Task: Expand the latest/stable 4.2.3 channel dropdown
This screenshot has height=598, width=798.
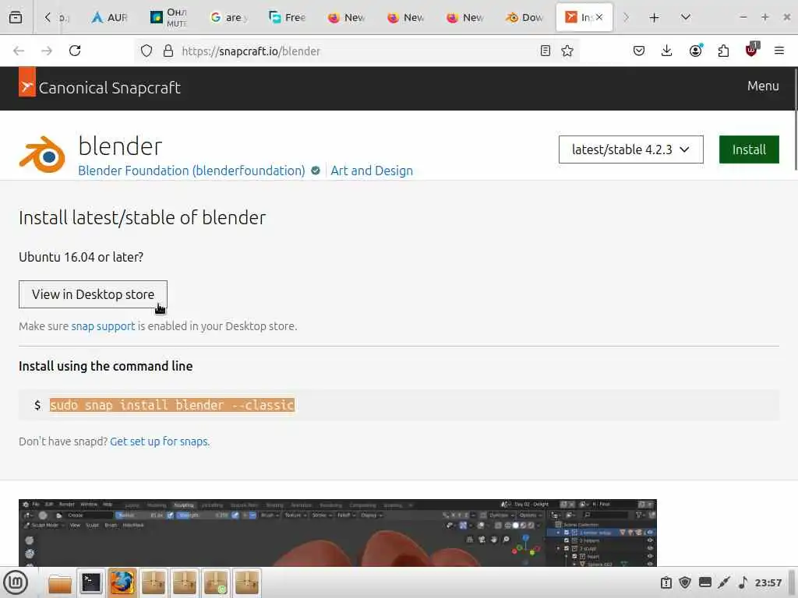Action: (x=631, y=149)
